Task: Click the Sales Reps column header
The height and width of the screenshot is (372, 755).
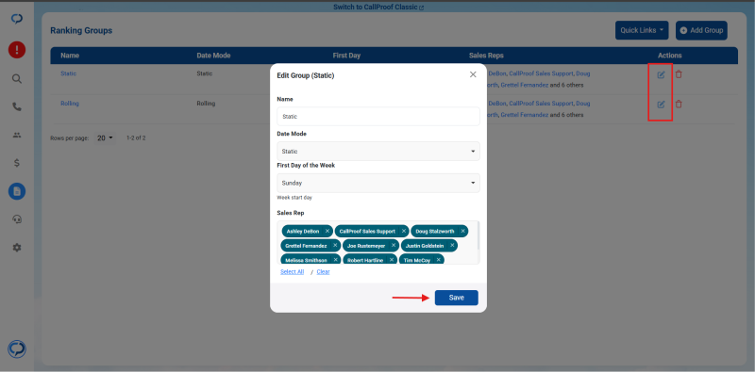Action: (486, 56)
